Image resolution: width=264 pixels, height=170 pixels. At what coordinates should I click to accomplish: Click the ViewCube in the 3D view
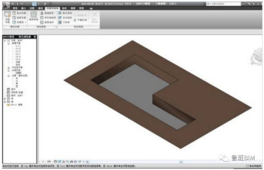(257, 56)
